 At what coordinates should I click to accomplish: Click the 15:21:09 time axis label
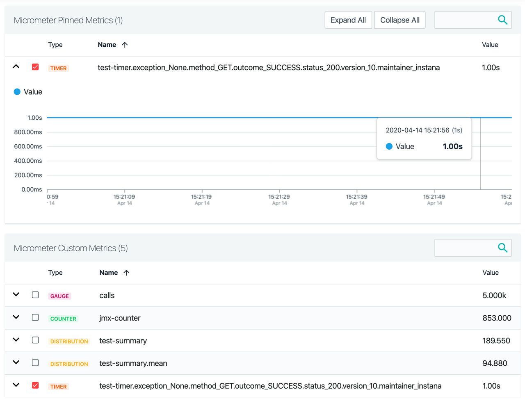[x=124, y=197]
